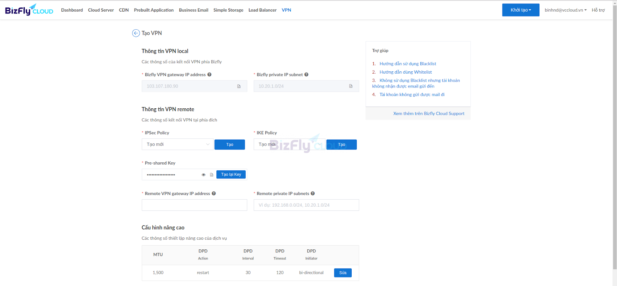Image resolution: width=617 pixels, height=286 pixels.
Task: Open the Dashboard menu
Action: (72, 10)
